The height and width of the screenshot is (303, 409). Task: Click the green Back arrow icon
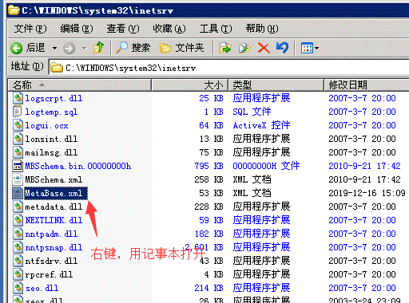17,48
